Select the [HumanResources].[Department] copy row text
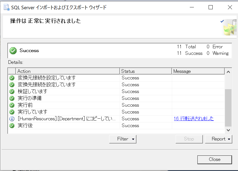 tap(67, 119)
